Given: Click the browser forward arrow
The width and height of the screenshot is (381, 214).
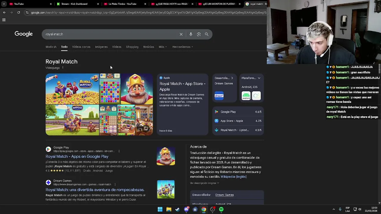Looking at the screenshot, I should point(11,12).
